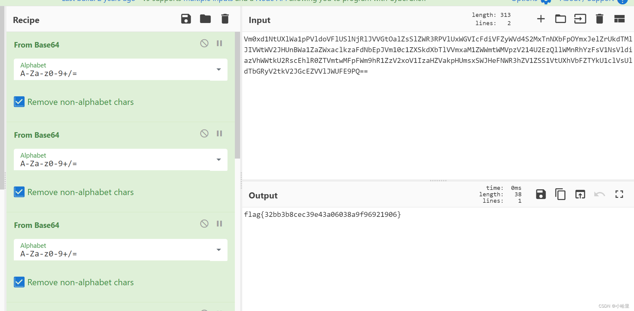Disable the first From Base64 operation
This screenshot has width=634, height=311.
(204, 43)
